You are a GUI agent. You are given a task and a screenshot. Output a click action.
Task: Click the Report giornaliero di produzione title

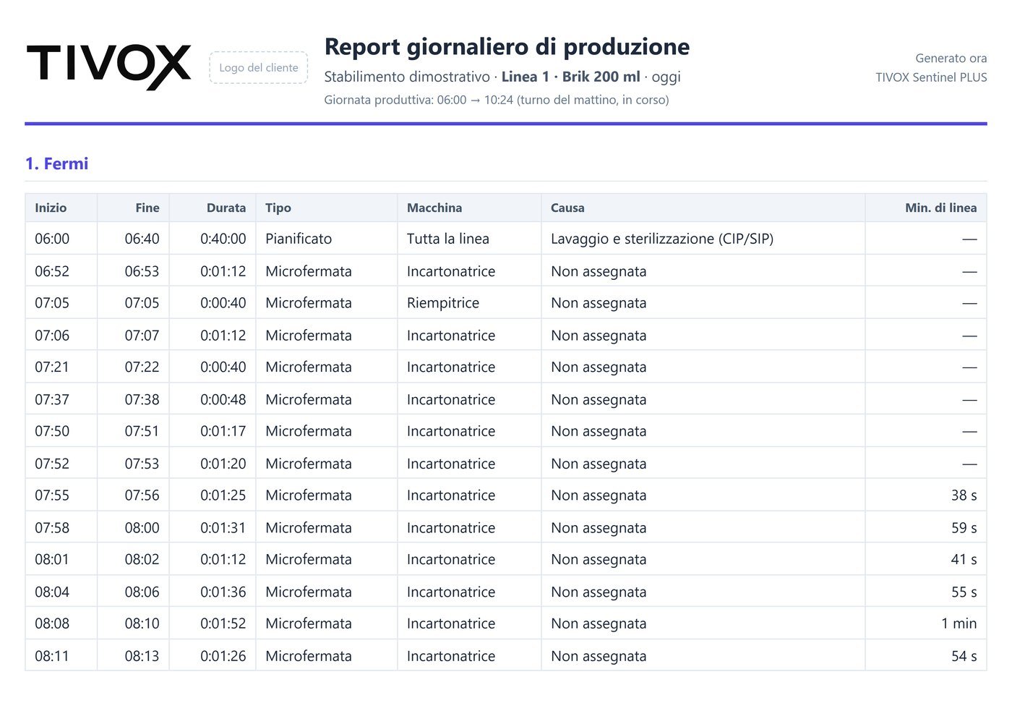coord(507,46)
